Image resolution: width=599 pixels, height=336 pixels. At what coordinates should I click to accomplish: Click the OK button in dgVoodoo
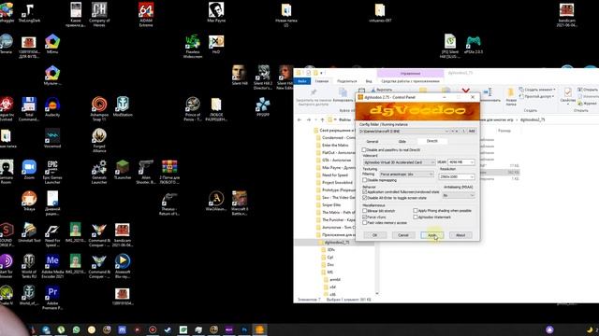pyautogui.click(x=374, y=235)
